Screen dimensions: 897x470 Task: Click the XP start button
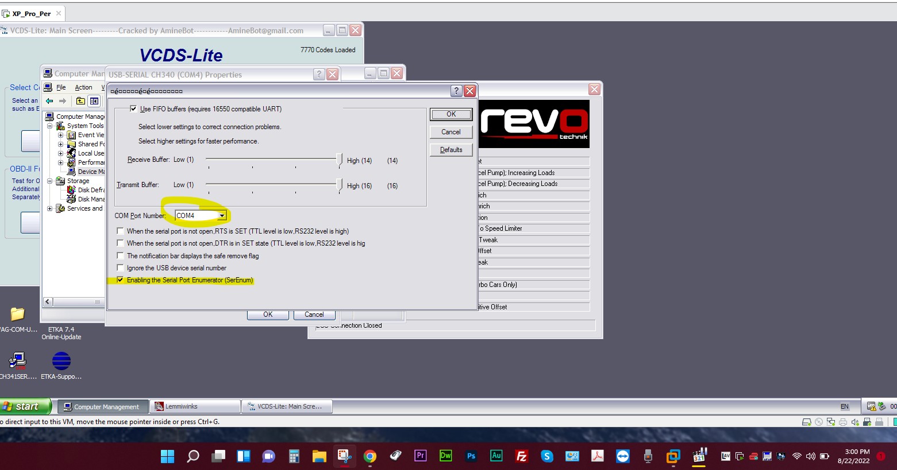[25, 406]
